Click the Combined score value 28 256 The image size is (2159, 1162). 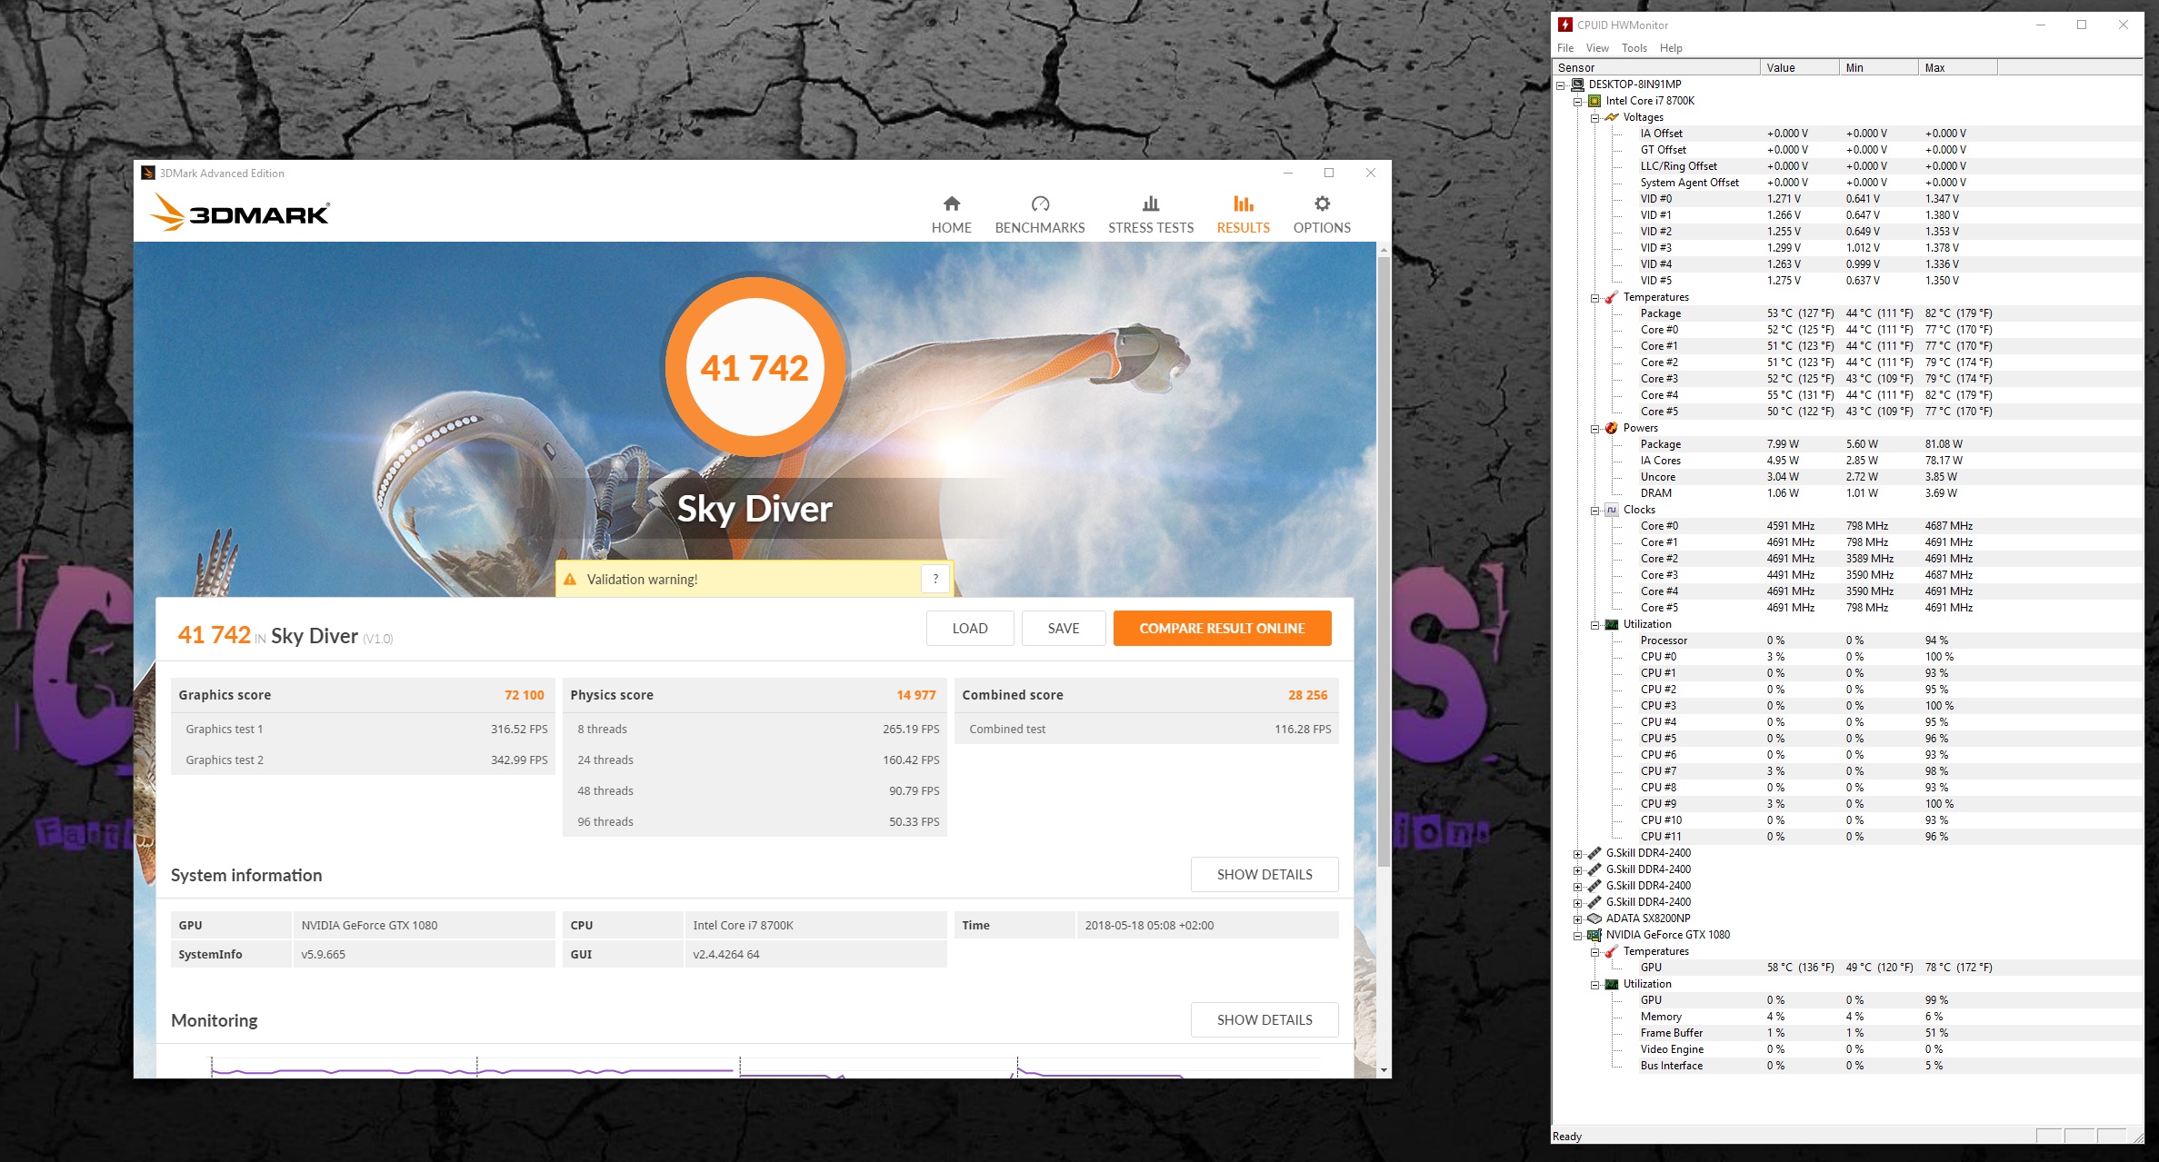click(x=1308, y=695)
